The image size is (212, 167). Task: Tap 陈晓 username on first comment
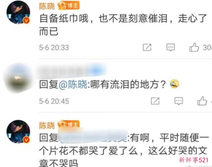(47, 6)
